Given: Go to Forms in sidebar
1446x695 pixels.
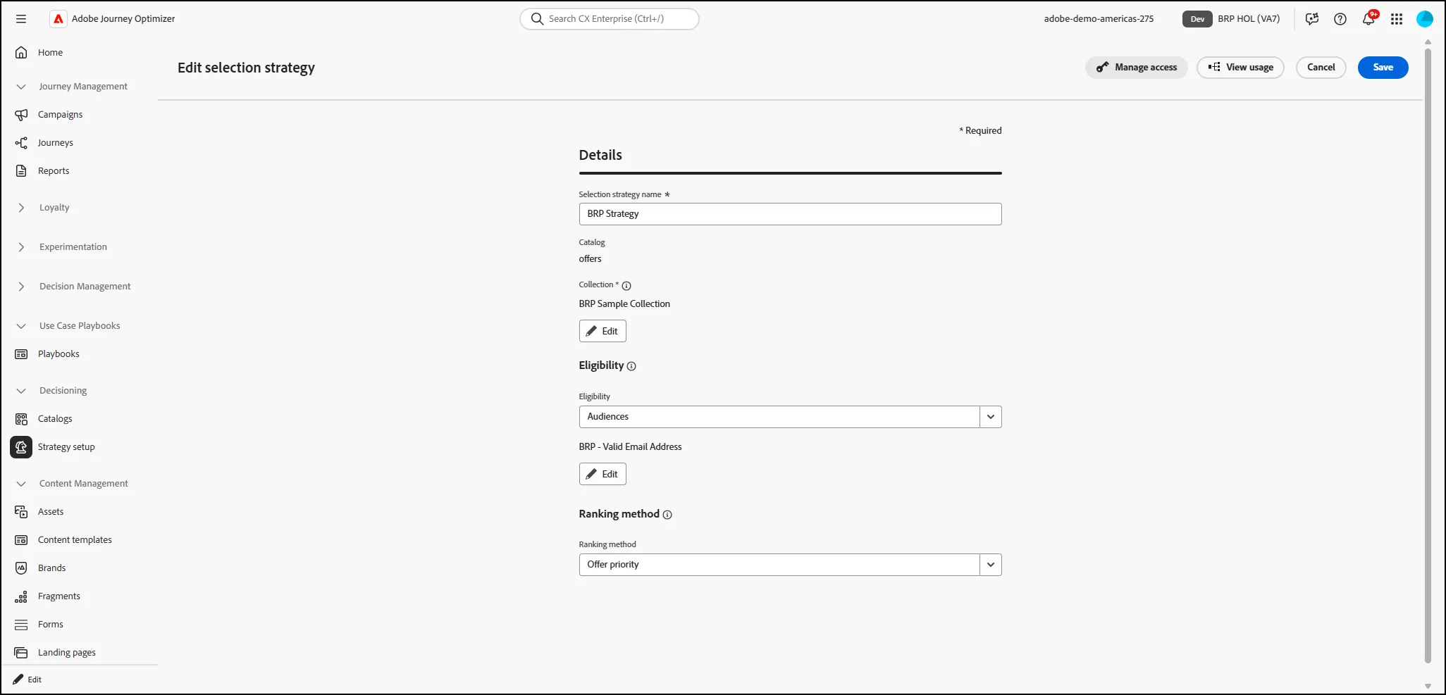Looking at the screenshot, I should (51, 625).
